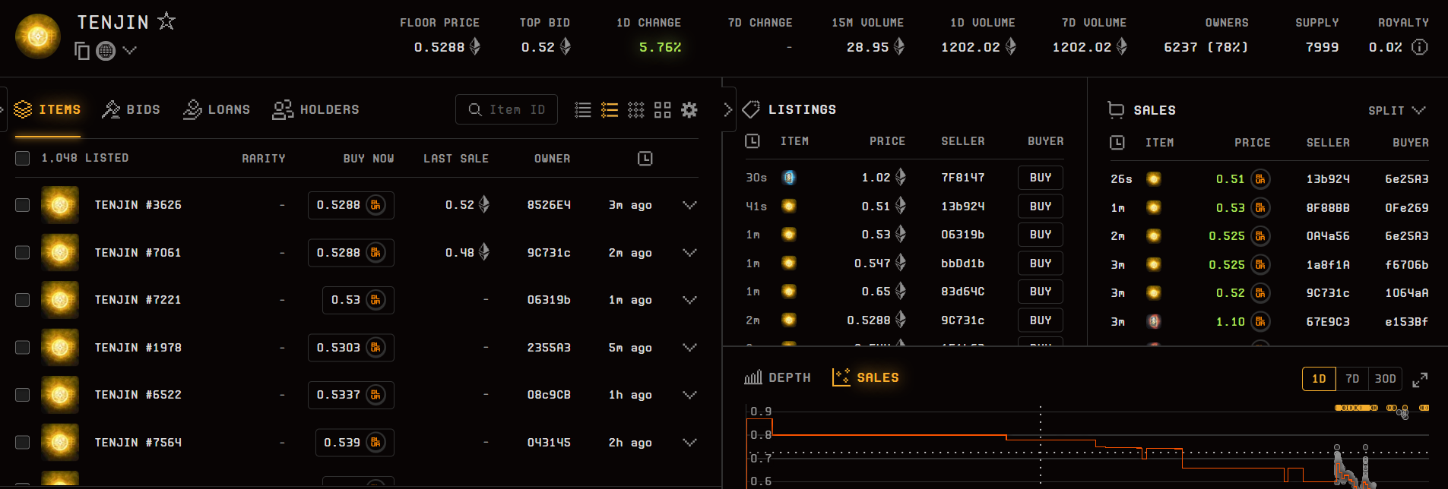Toggle the select-all listed items checkbox
Viewport: 1448px width, 489px height.
tap(23, 158)
